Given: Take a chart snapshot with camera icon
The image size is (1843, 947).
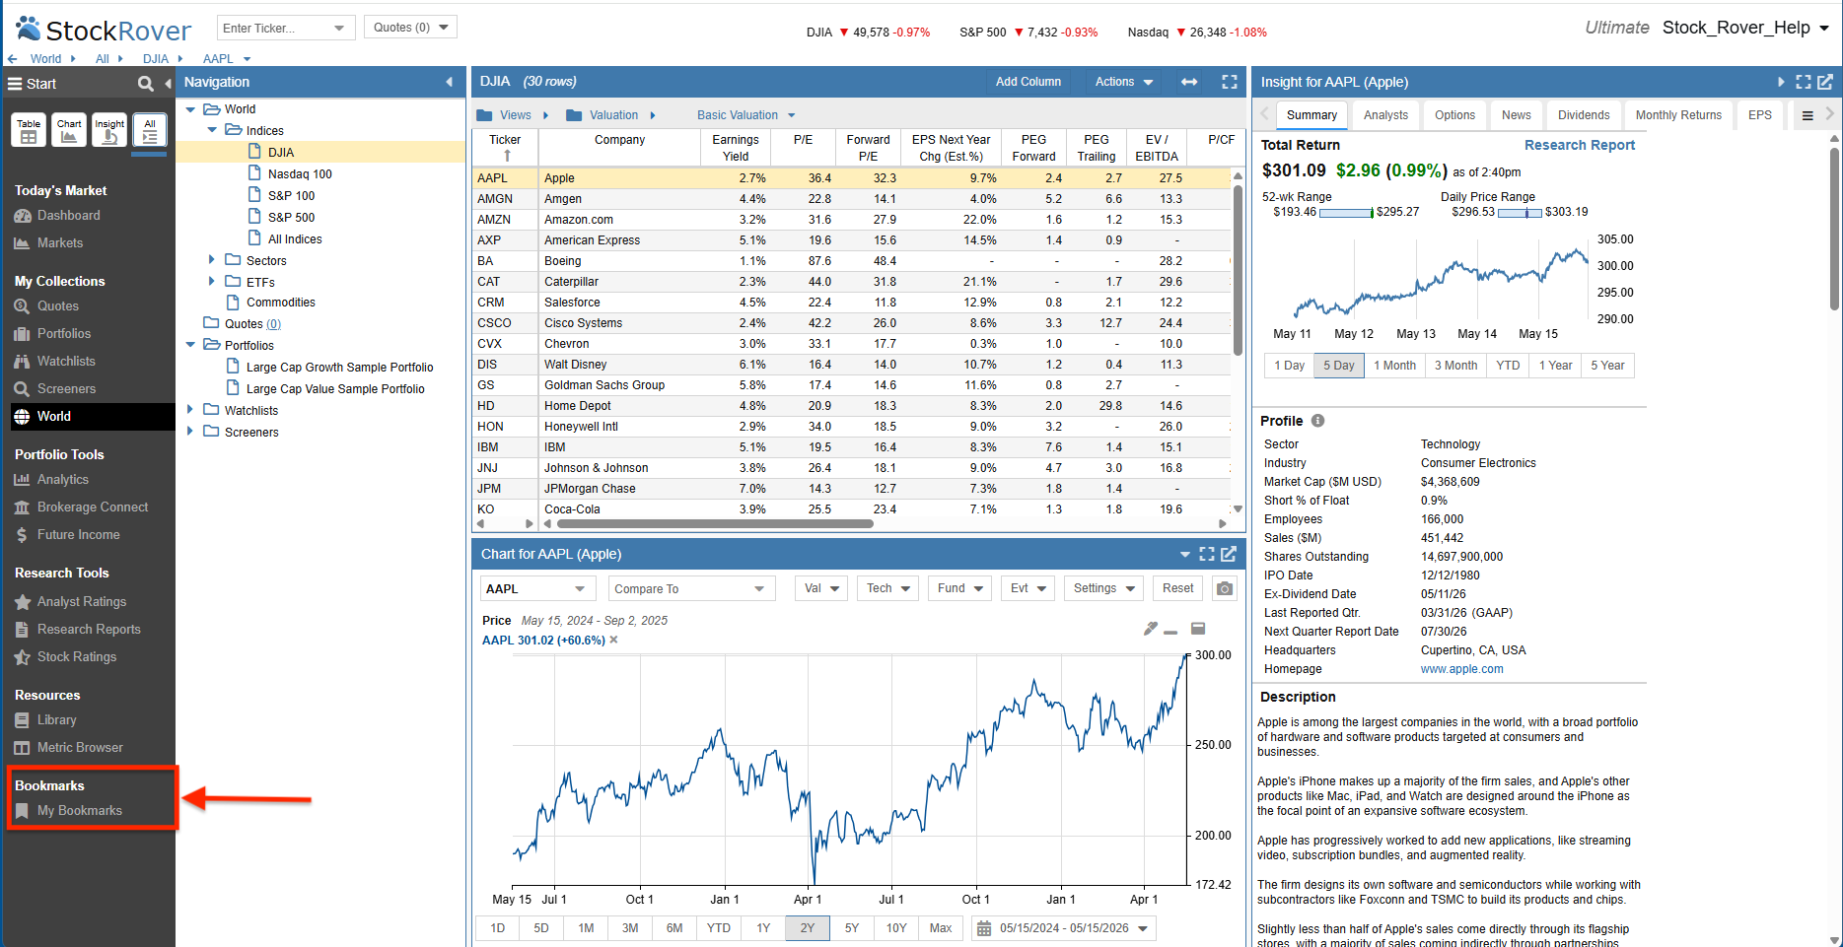Looking at the screenshot, I should pos(1225,588).
